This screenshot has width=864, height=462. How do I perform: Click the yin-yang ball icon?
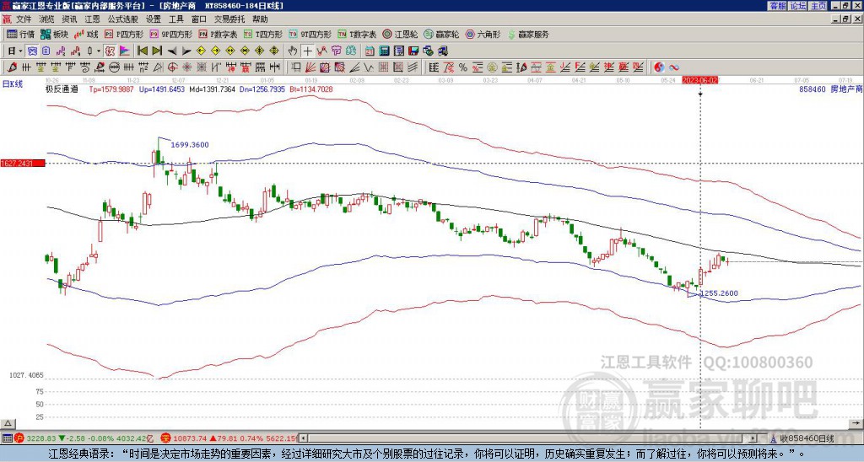point(659,67)
